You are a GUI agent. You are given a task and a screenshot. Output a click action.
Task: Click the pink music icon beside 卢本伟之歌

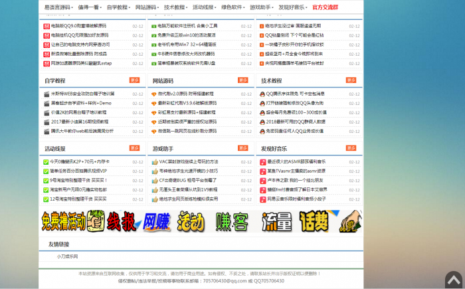pos(262,180)
